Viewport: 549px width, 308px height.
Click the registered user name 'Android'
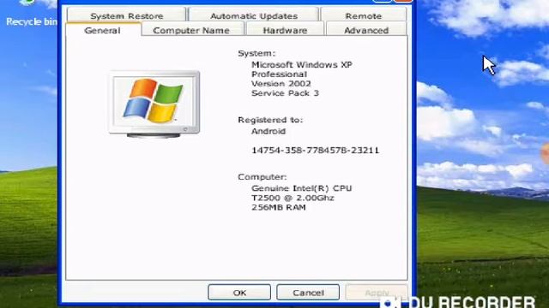click(x=268, y=131)
